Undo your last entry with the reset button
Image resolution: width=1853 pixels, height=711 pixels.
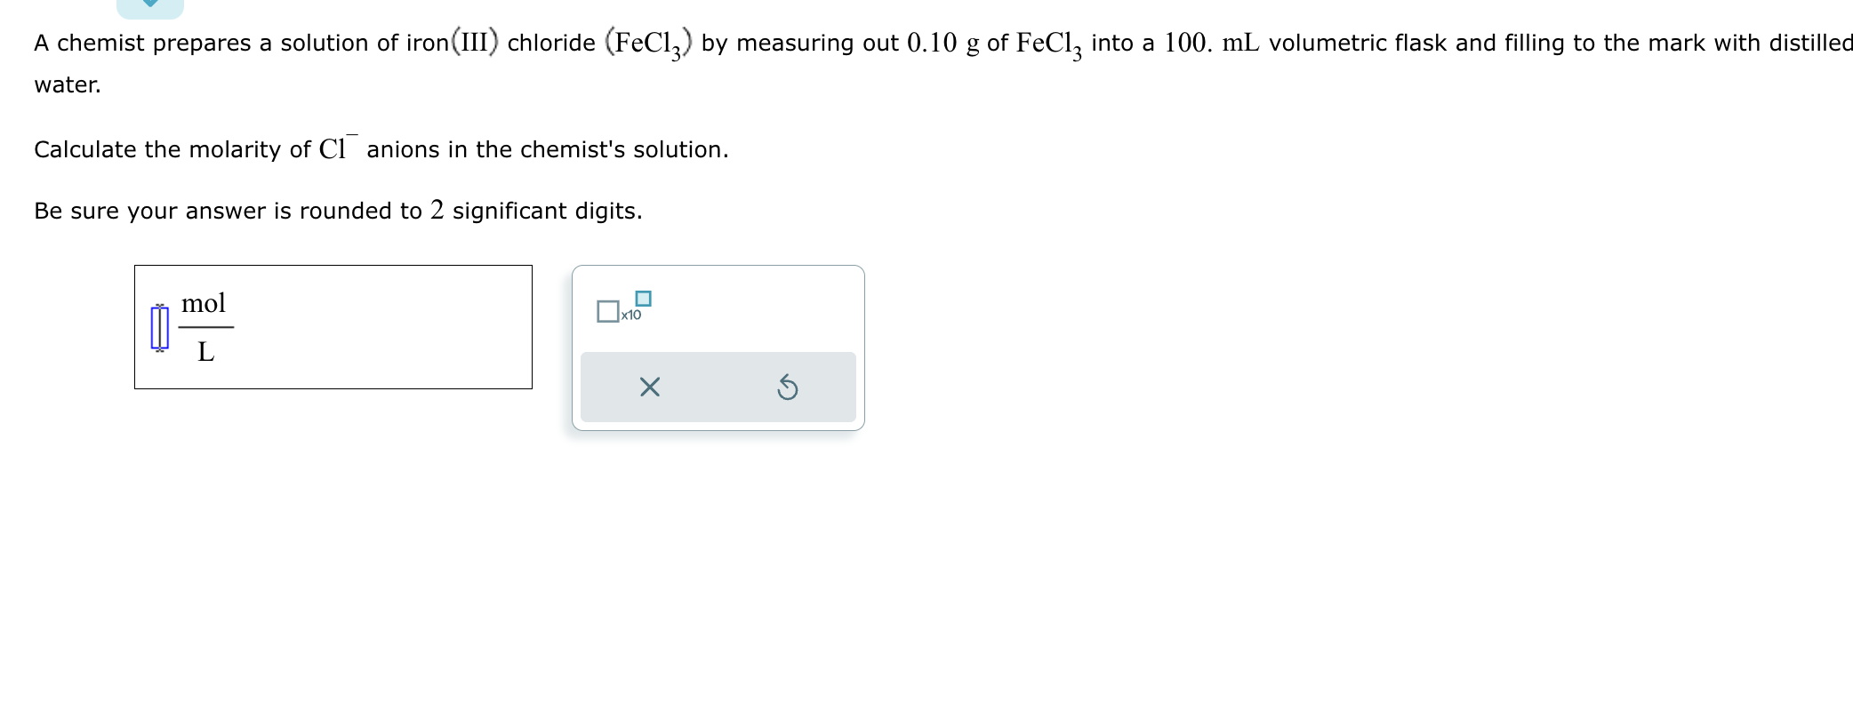tap(788, 387)
